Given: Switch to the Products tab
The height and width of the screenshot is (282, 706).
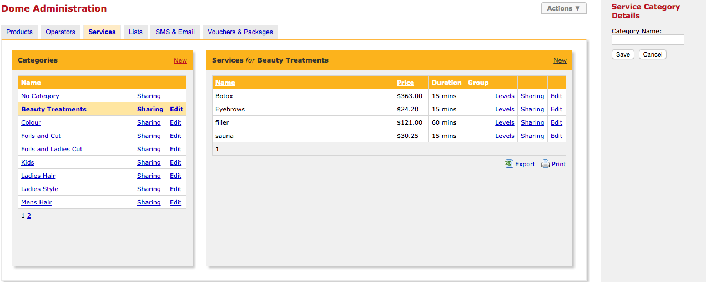Looking at the screenshot, I should coord(19,32).
